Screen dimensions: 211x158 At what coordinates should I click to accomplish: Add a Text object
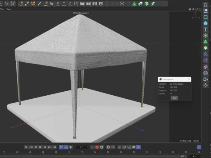tap(206, 29)
